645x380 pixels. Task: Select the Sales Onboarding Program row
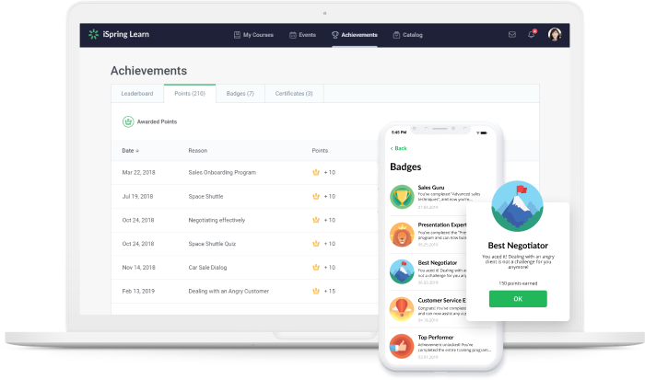click(x=245, y=173)
